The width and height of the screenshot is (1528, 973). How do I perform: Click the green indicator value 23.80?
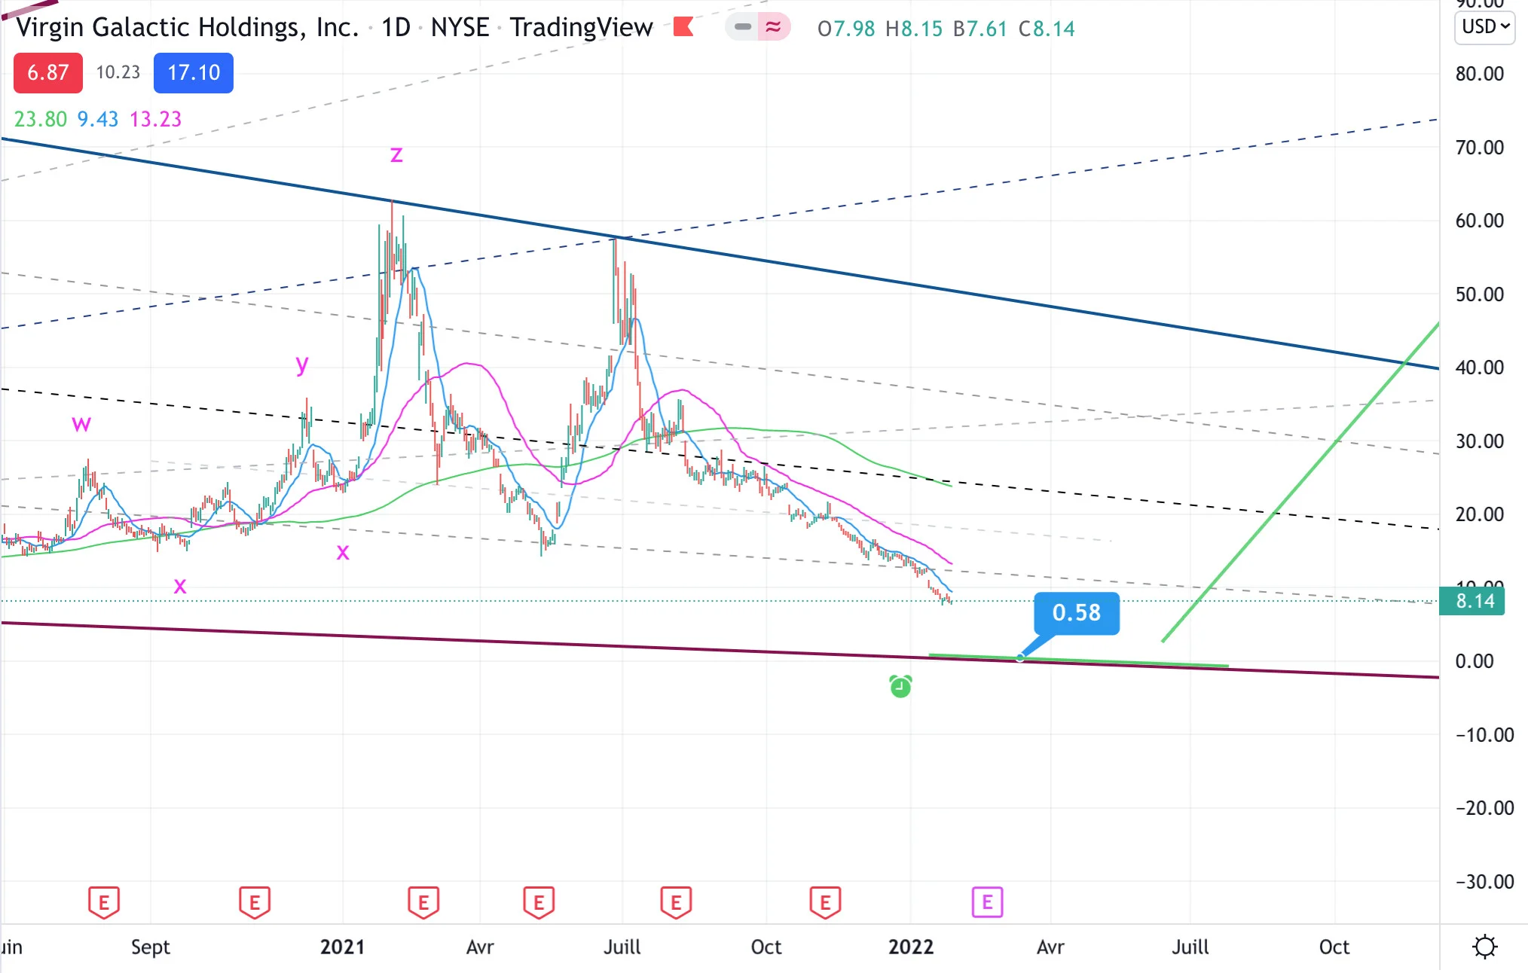[41, 119]
